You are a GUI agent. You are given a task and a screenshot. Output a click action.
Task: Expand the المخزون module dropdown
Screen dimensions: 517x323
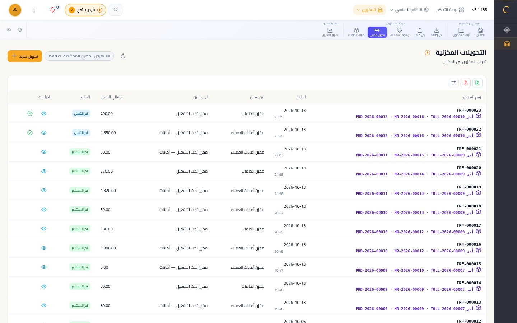(369, 10)
